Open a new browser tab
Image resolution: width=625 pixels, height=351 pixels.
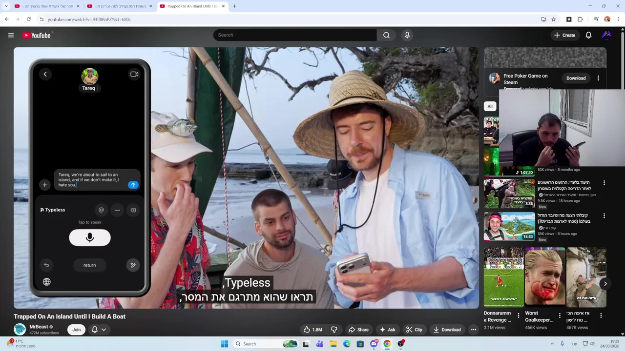(x=234, y=6)
